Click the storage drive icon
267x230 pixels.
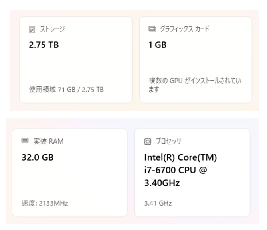pos(32,29)
